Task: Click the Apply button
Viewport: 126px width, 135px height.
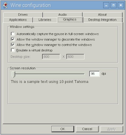Action: pyautogui.click(x=112, y=129)
